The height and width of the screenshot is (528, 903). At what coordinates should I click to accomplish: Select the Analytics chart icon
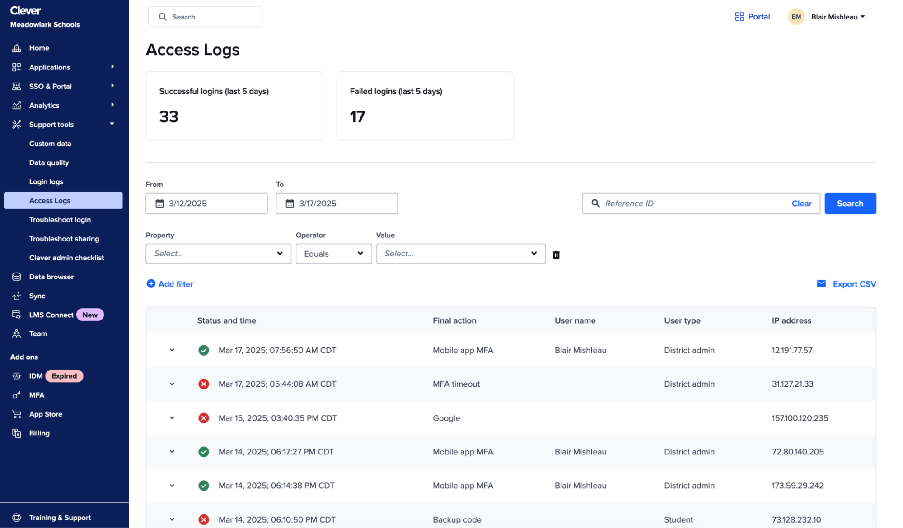[16, 105]
